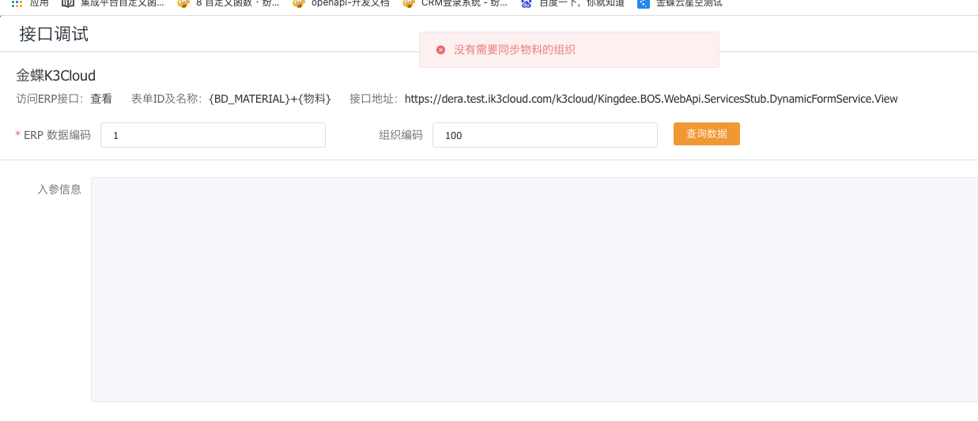This screenshot has height=421, width=978.
Task: Click the error icon in the alert message
Action: pyautogui.click(x=441, y=50)
